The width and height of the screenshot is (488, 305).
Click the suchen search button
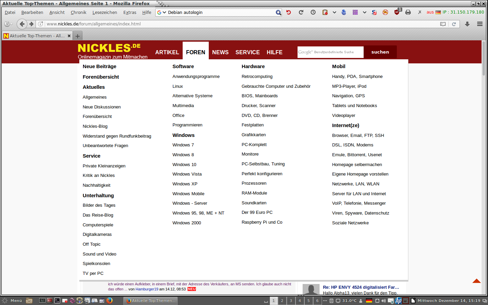coord(380,52)
